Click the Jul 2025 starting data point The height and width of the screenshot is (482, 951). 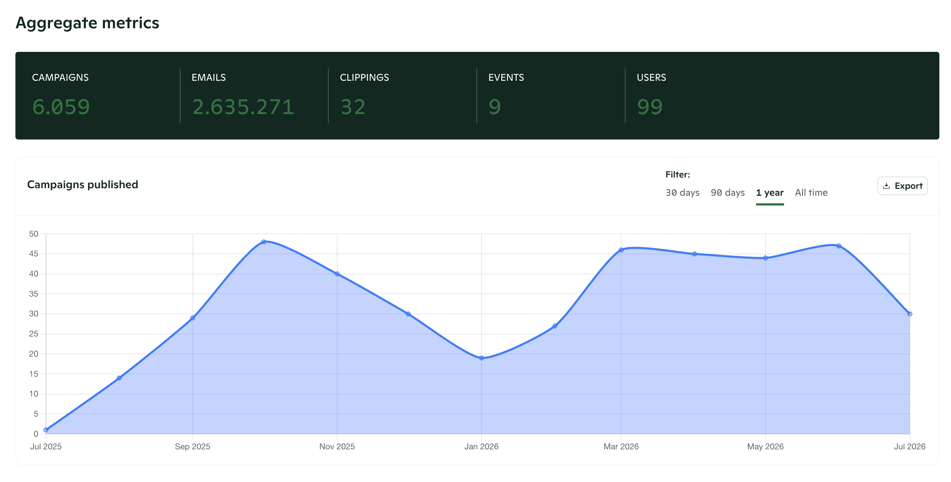point(46,430)
